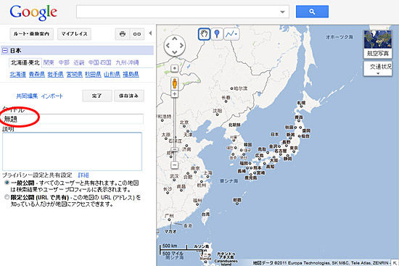
Task: Click the ルート・乗換案内 button
Action: 31,34
